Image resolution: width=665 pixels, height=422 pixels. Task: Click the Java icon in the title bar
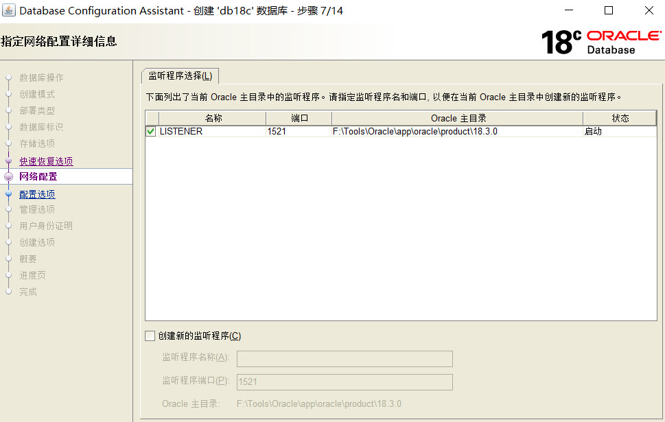[x=8, y=10]
